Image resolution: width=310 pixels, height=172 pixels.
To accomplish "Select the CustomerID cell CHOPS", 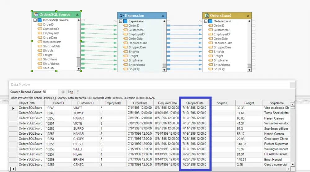I will tap(86, 139).
